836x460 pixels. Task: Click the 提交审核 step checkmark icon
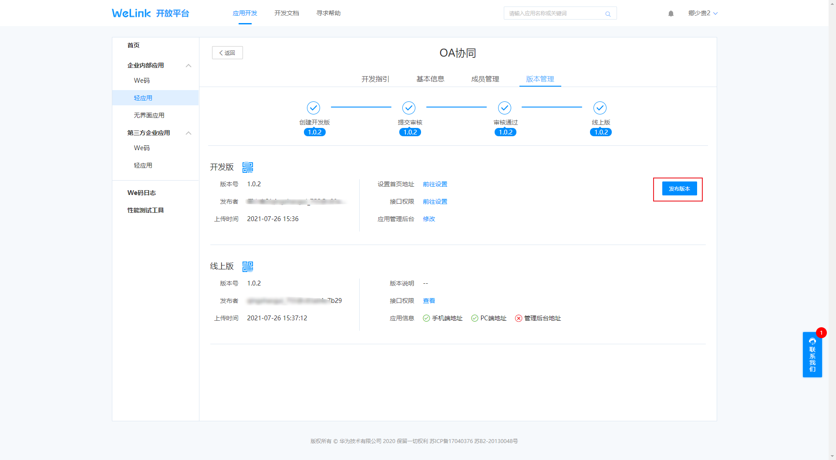(409, 107)
